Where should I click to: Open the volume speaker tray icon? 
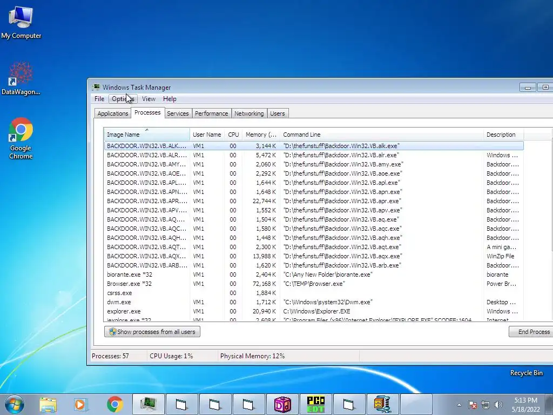pyautogui.click(x=498, y=405)
